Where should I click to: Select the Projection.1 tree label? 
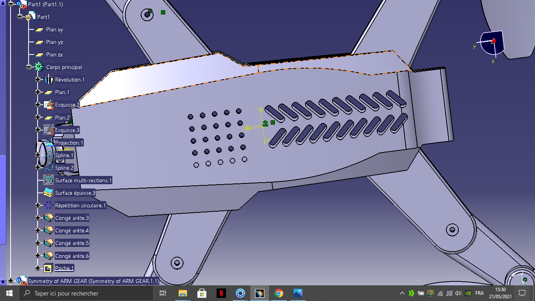pyautogui.click(x=69, y=143)
